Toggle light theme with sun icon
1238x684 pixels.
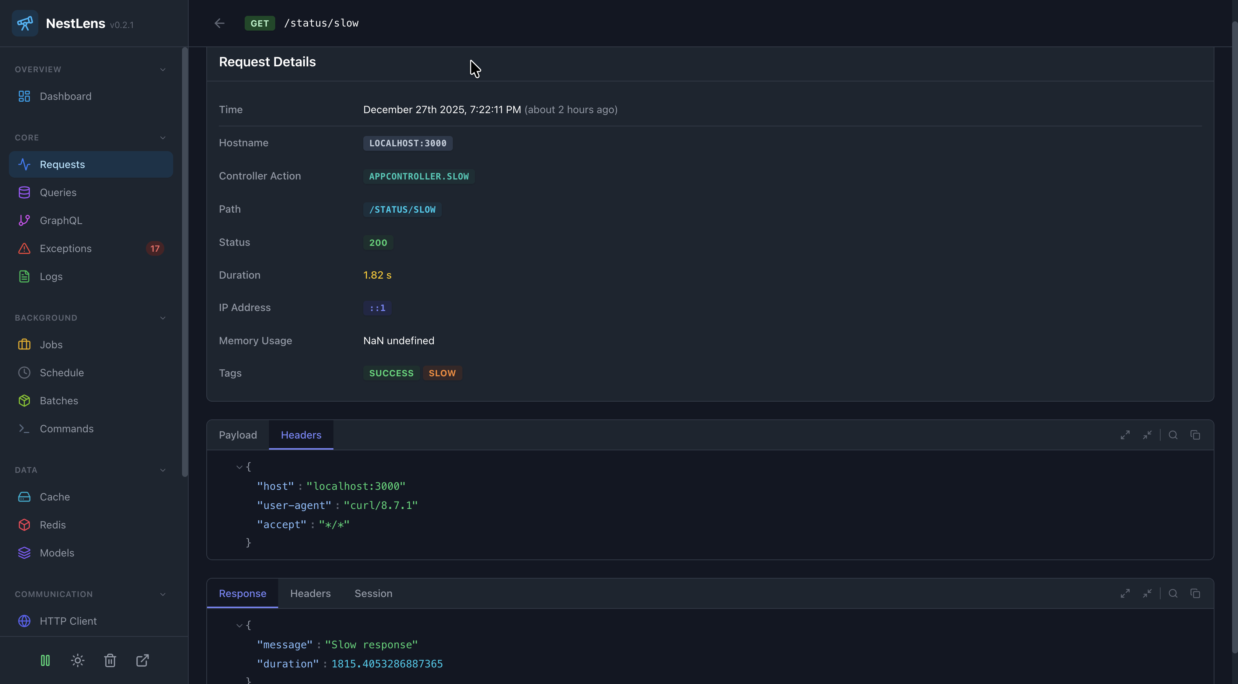[78, 660]
